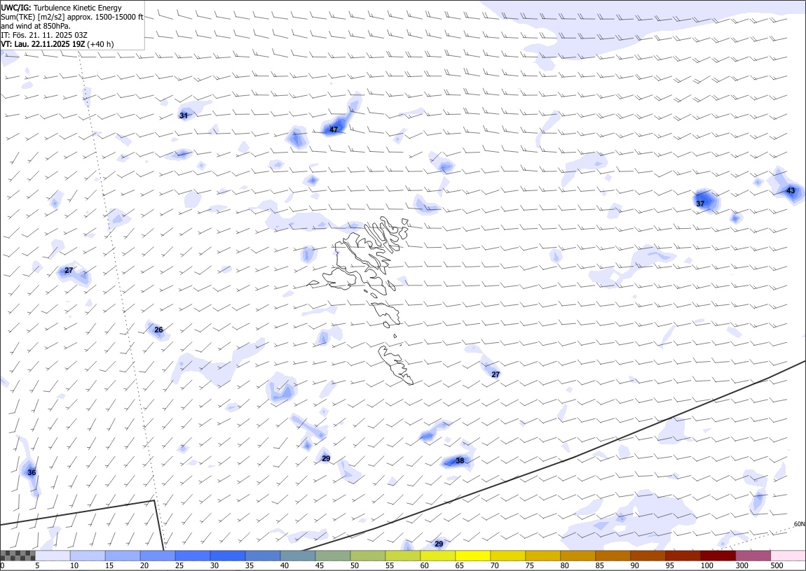This screenshot has height=571, width=806.
Task: Click the '50' tick label on the scale
Action: tap(354, 565)
